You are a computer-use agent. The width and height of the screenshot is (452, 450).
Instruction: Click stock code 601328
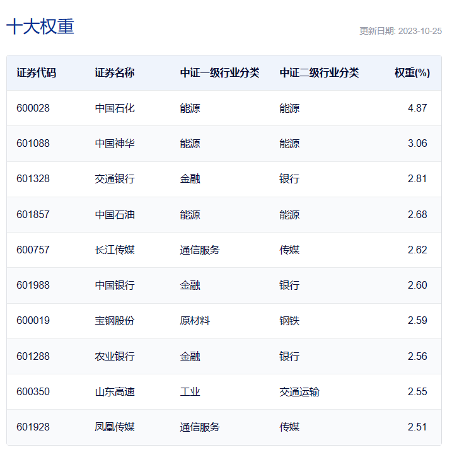coord(33,179)
